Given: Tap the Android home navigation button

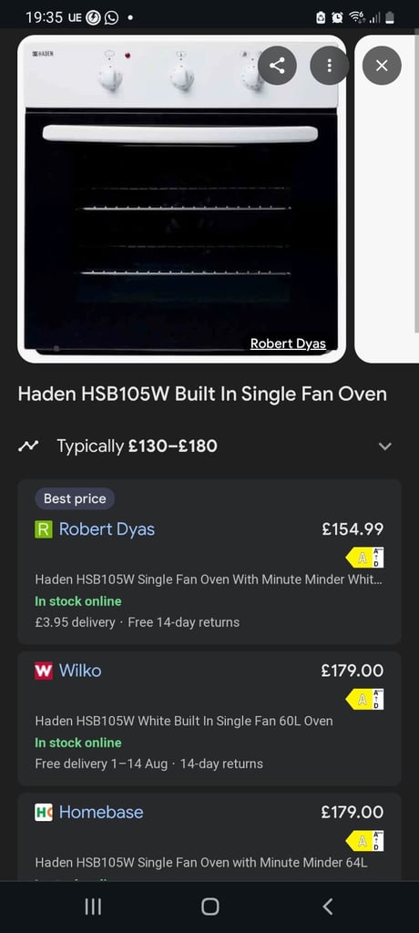Looking at the screenshot, I should coord(209,907).
